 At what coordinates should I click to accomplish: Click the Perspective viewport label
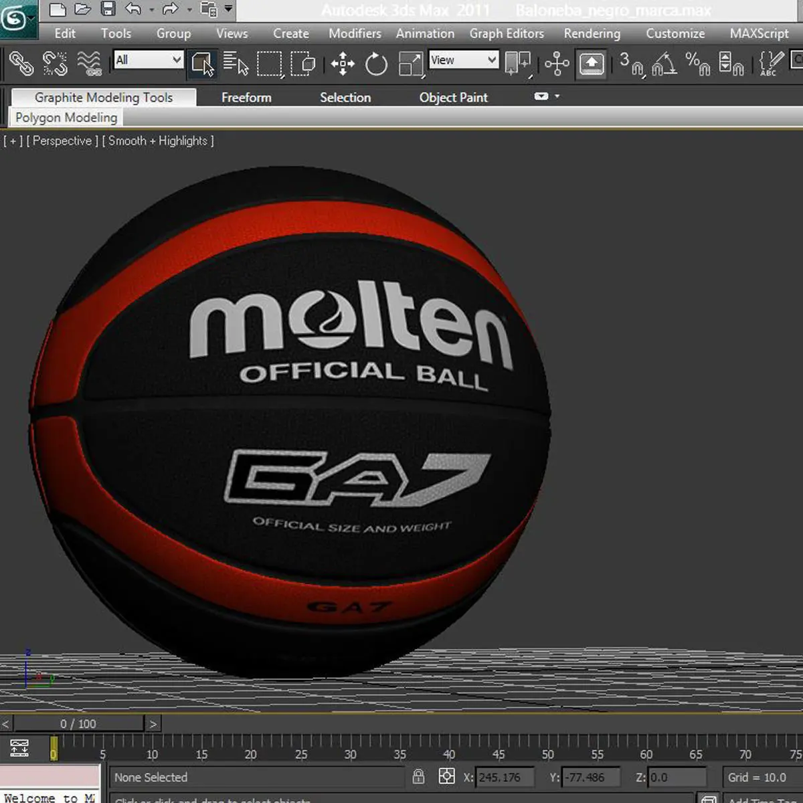coord(62,141)
